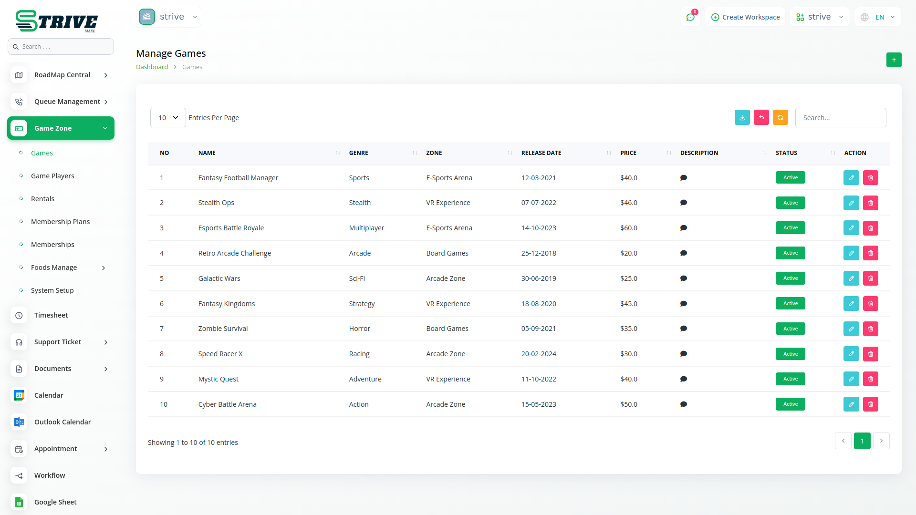
Task: Open the Outlook Calendar sidebar icon
Action: [19, 422]
